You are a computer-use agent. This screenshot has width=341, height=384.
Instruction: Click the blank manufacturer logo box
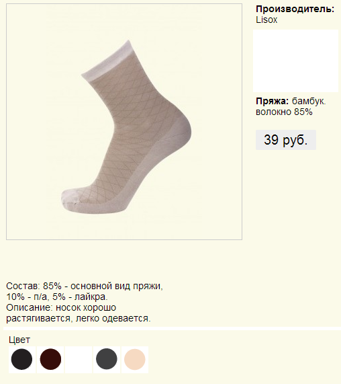pyautogui.click(x=295, y=61)
